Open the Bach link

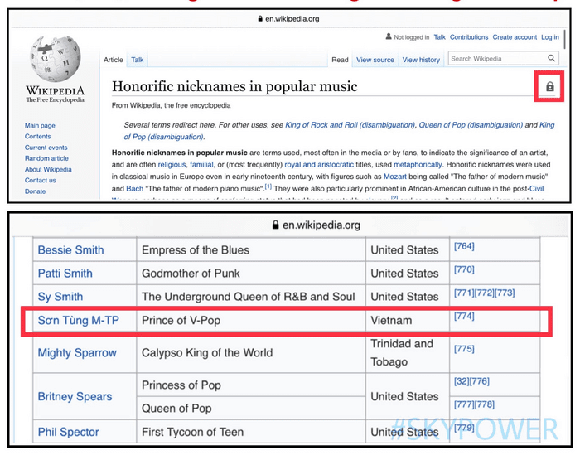pyautogui.click(x=134, y=189)
